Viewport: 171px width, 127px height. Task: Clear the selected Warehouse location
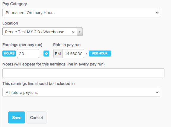[73, 32]
